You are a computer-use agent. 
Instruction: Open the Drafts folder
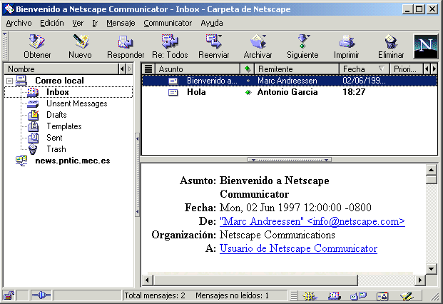click(56, 115)
